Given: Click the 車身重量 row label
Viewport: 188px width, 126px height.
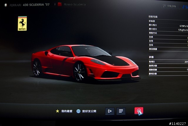Looking at the screenshot, I should [153, 49].
